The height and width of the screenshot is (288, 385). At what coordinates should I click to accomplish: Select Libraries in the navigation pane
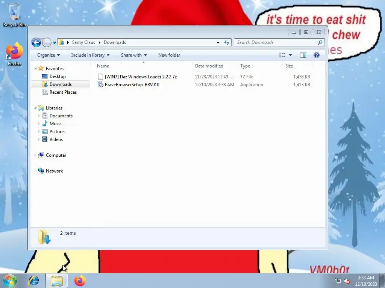pyautogui.click(x=54, y=108)
